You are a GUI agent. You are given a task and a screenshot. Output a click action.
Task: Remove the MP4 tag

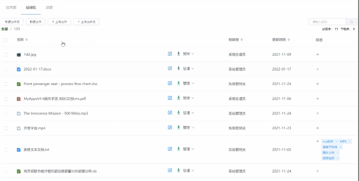pyautogui.click(x=350, y=142)
